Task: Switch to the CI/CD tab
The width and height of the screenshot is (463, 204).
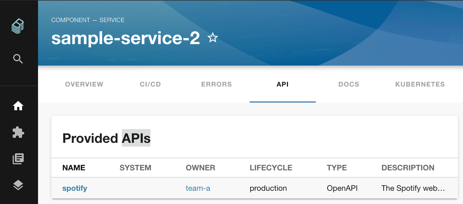Action: point(150,84)
